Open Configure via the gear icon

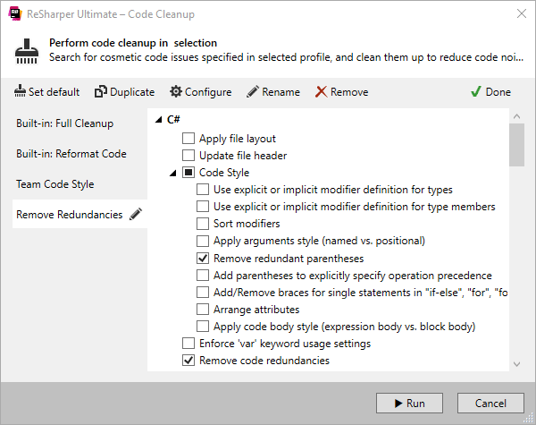point(176,91)
